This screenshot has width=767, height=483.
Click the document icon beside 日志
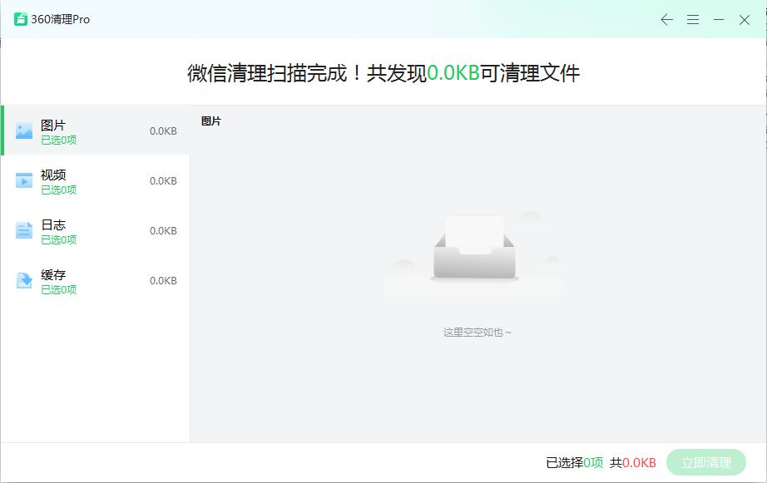pos(24,230)
